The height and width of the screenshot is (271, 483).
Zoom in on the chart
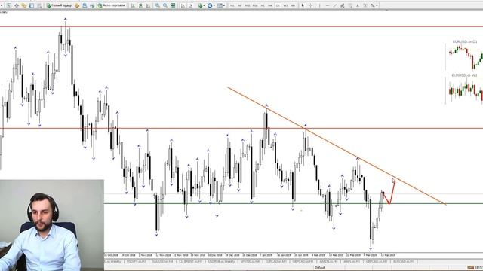point(158,5)
